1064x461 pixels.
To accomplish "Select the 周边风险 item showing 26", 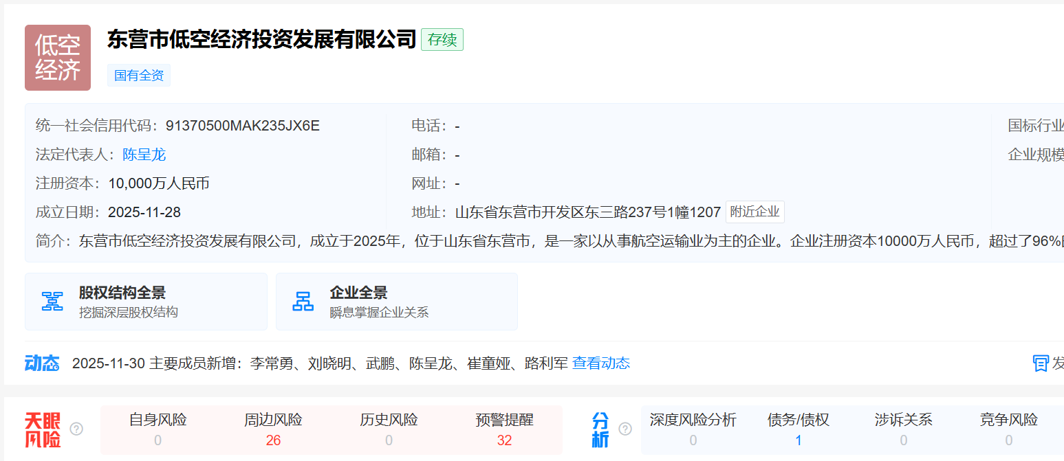I will point(273,429).
